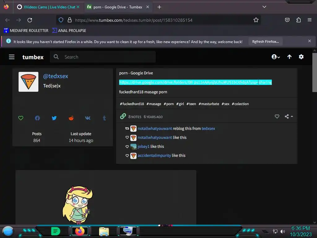This screenshot has height=238, width=317.
Task: Click the cartoon girl image in the lower post
Action: tap(77, 205)
